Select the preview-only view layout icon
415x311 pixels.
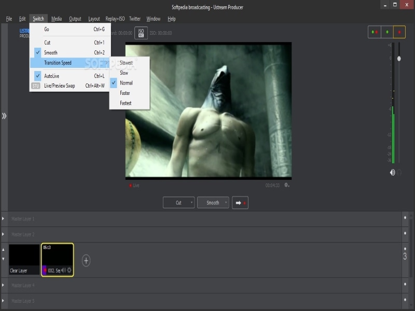click(x=387, y=32)
